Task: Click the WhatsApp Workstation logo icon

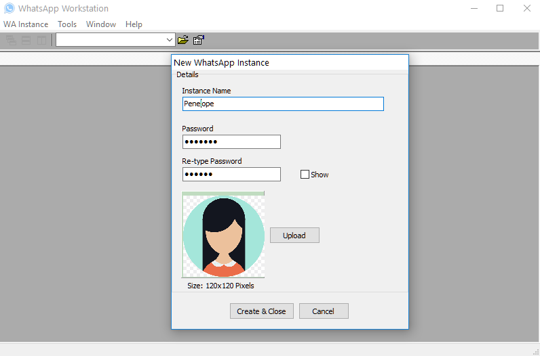Action: pos(9,8)
